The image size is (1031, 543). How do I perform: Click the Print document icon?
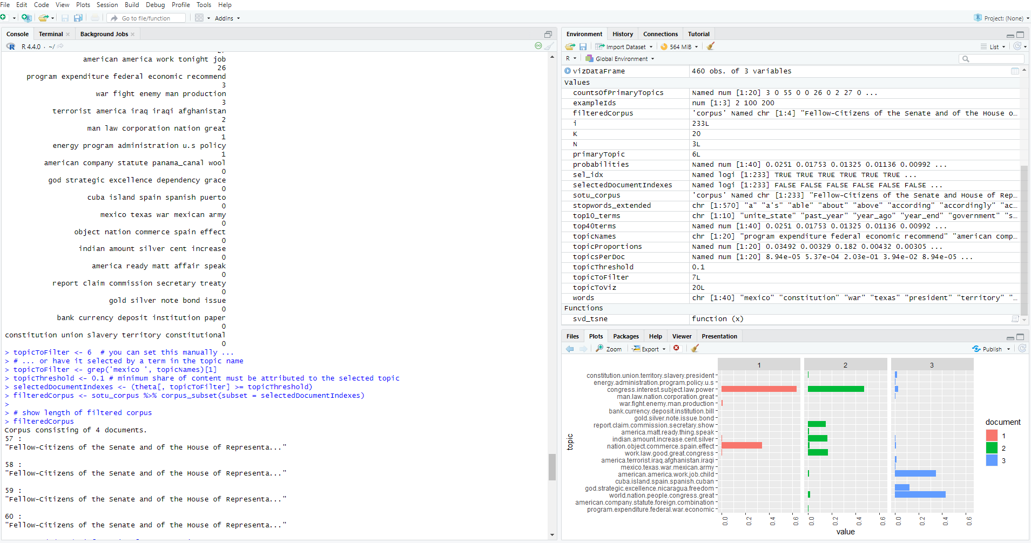pos(95,18)
